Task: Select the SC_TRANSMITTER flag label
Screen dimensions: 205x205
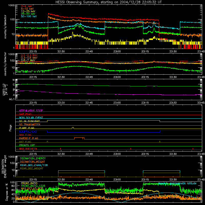Action: pos(30,124)
